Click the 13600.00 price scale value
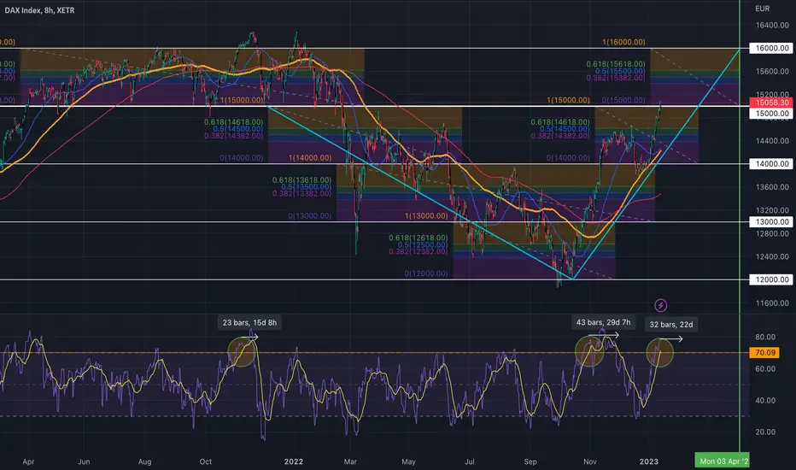This screenshot has height=470, width=796. click(772, 187)
